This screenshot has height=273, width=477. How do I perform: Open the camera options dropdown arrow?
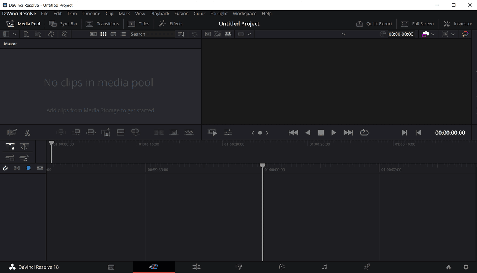click(433, 34)
